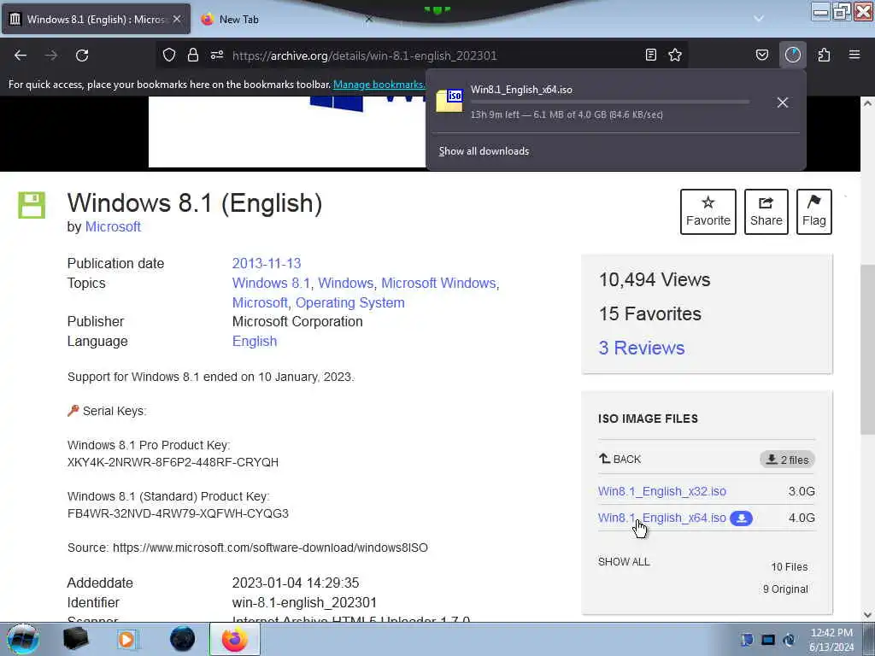875x656 pixels.
Task: Click the download progress bar for x64.iso
Action: point(610,102)
